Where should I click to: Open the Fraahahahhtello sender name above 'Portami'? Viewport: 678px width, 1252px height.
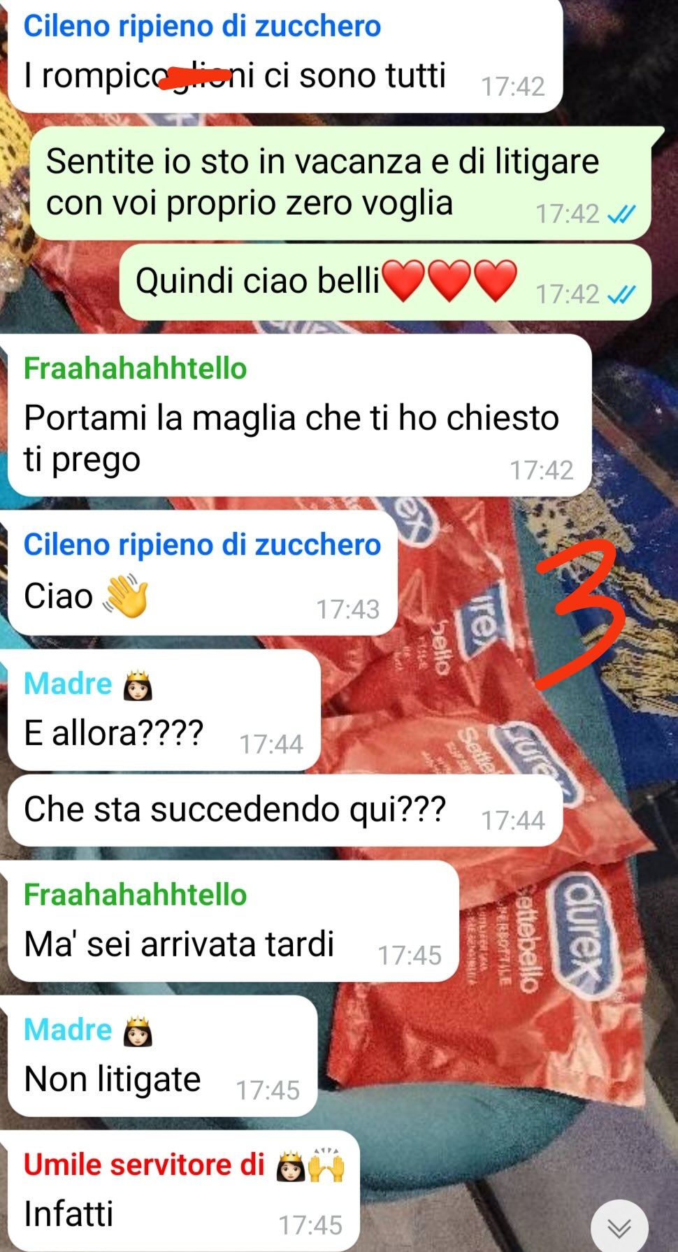(x=136, y=368)
